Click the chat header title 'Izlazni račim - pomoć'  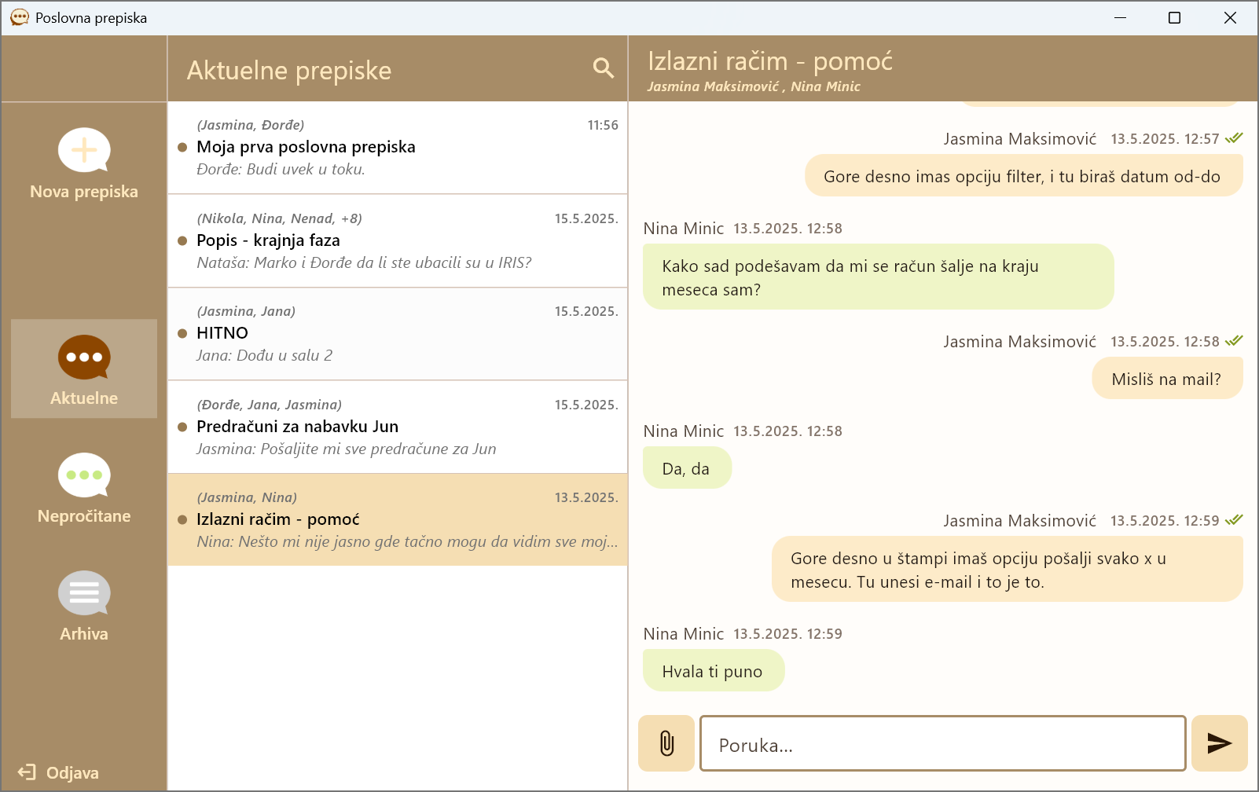(x=770, y=61)
